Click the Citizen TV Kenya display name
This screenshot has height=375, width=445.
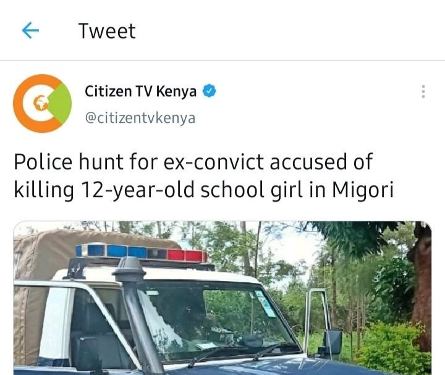140,91
